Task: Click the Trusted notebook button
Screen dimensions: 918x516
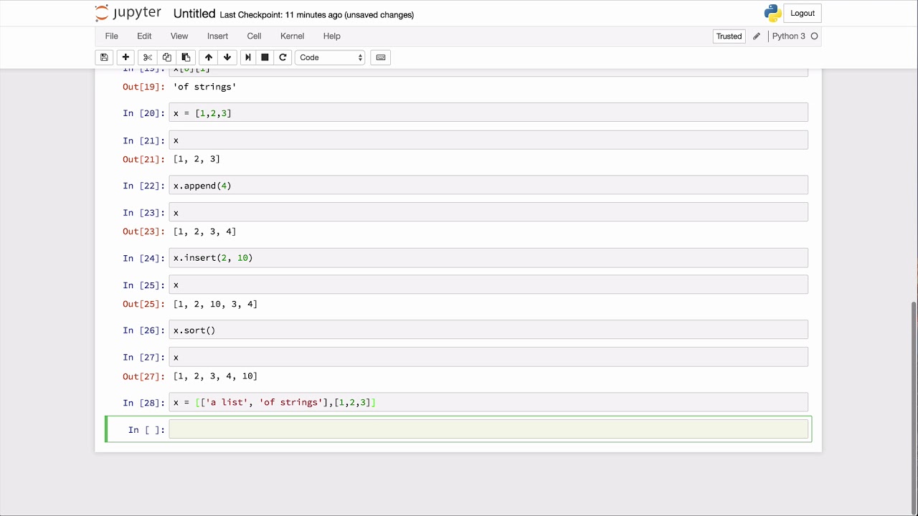Action: pos(729,37)
